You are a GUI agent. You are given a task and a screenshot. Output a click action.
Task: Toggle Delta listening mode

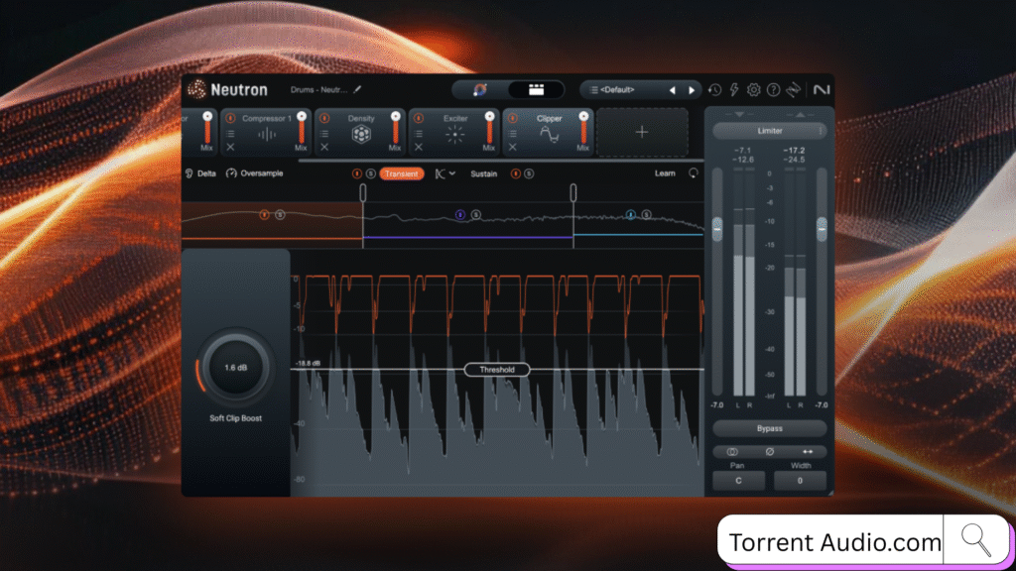(x=200, y=173)
